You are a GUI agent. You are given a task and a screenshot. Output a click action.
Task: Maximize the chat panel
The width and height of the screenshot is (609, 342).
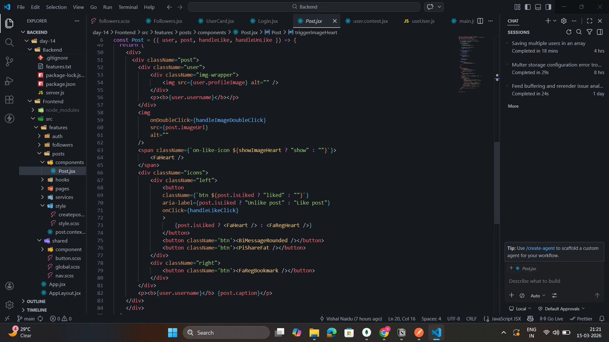589,21
